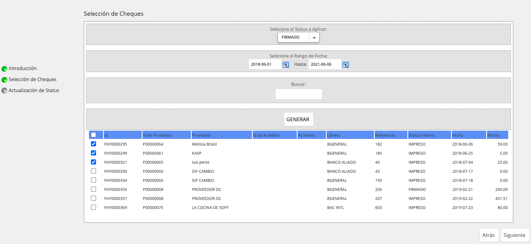Click the 431.51 amount cell
531x244 pixels.
coord(501,198)
